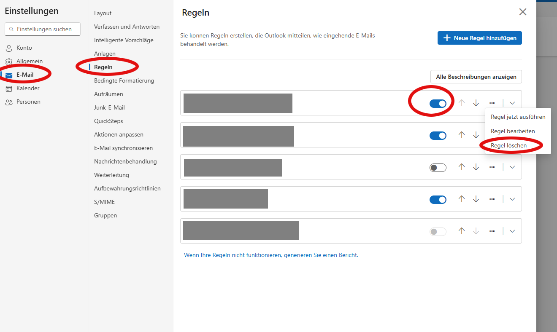Select "Regel löschen" from the context menu
Viewport: 557px width, 332px height.
pyautogui.click(x=508, y=145)
